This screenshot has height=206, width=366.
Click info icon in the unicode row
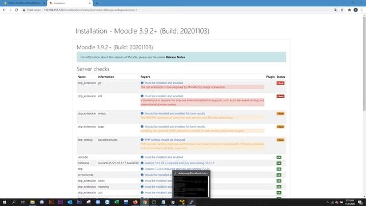[142, 157]
